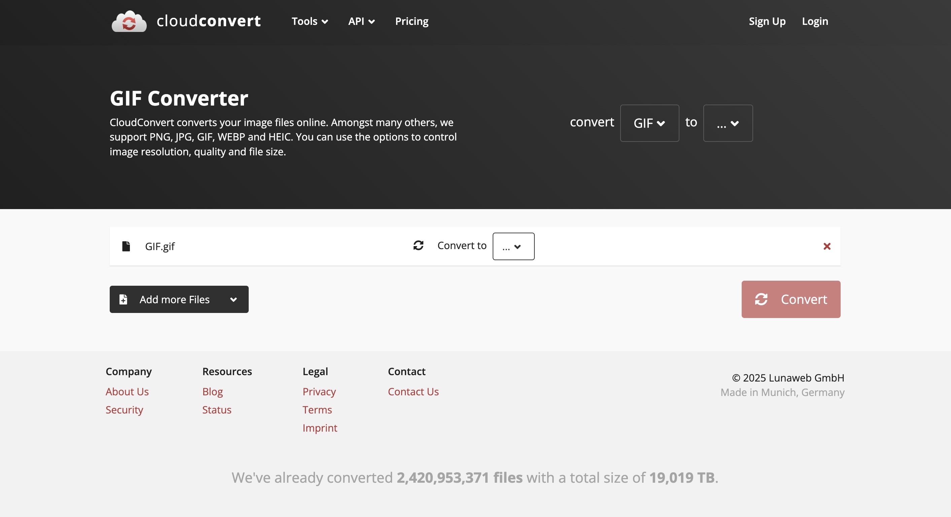Click the refresh arrows icon near Convert to

418,246
